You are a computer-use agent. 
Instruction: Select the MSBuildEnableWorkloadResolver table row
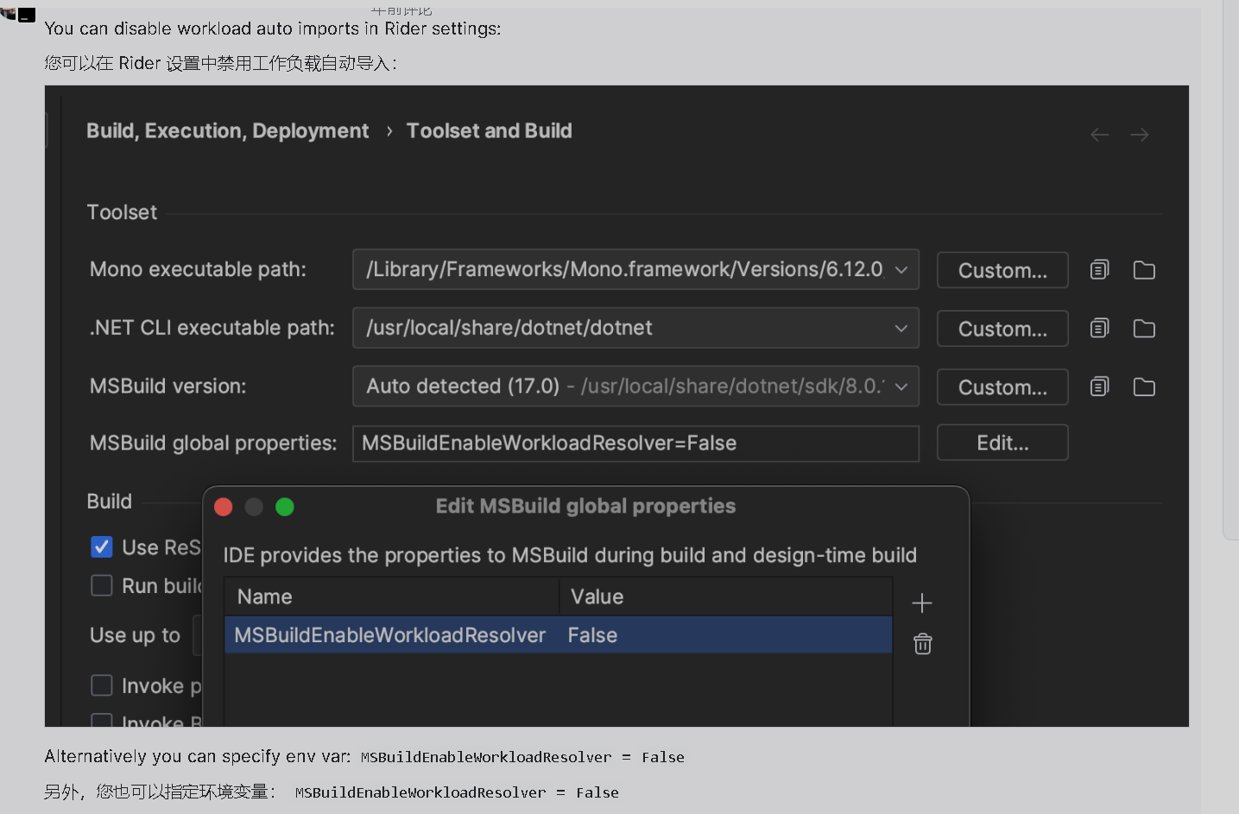(x=557, y=634)
